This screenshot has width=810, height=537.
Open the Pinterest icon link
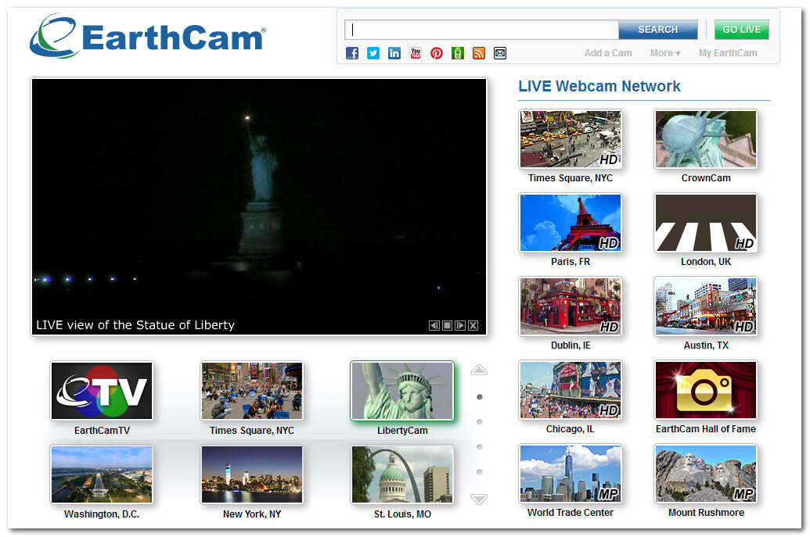coord(437,53)
